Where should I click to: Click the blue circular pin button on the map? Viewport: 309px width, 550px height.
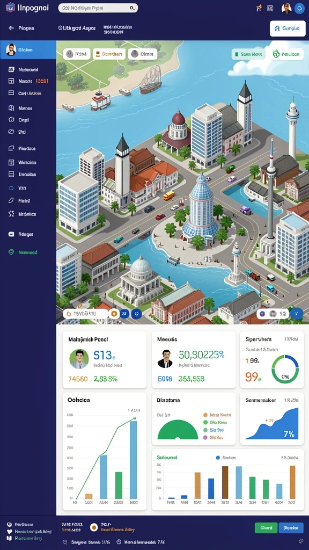click(137, 314)
